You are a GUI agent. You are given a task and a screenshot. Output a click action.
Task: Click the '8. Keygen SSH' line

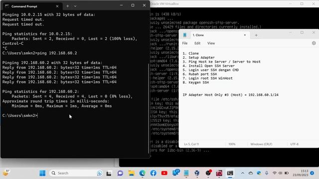[x=195, y=83]
